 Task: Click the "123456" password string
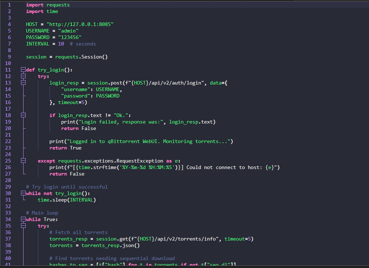coord(70,37)
